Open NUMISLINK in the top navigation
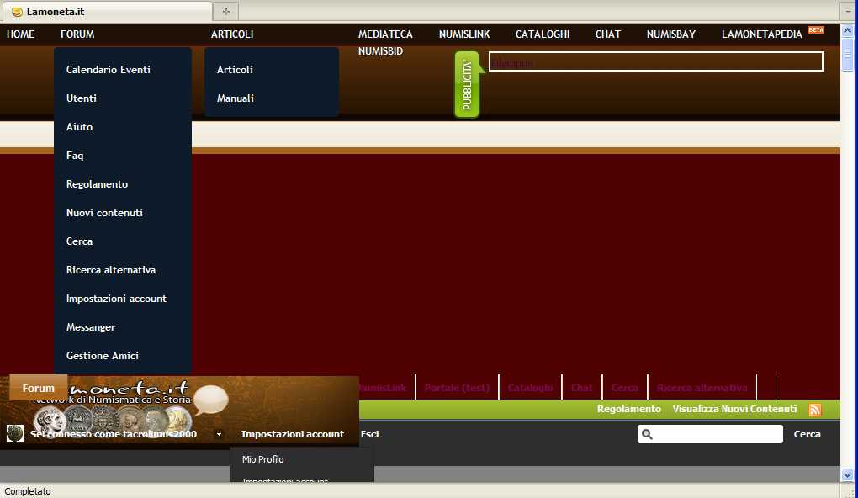Screen dimensions: 858x498 464,34
